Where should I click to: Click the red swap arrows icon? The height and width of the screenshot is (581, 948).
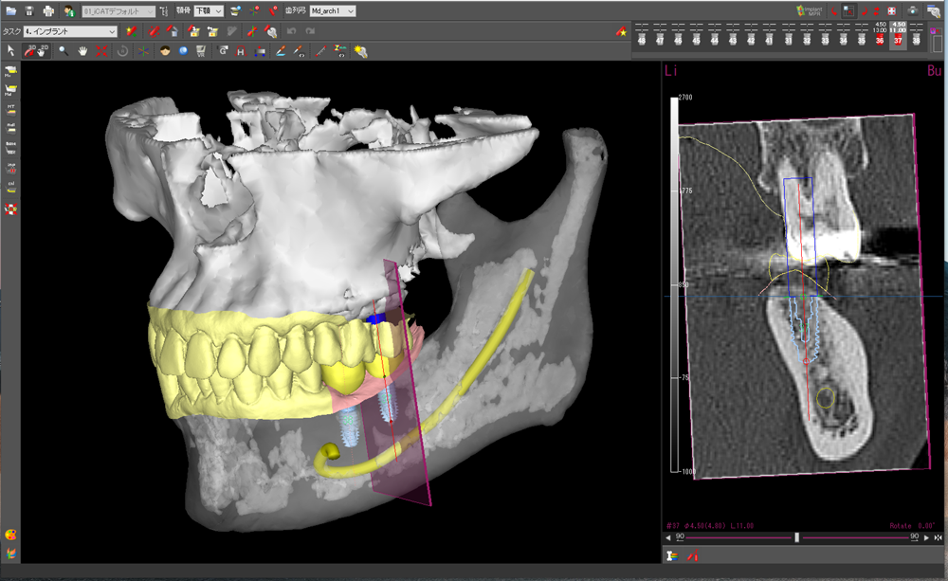click(x=877, y=10)
